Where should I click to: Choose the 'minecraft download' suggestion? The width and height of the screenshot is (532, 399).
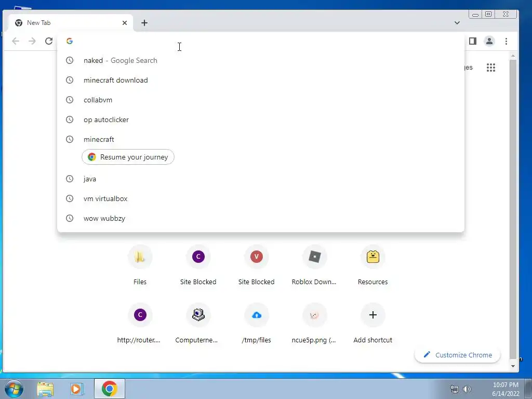[261, 80]
